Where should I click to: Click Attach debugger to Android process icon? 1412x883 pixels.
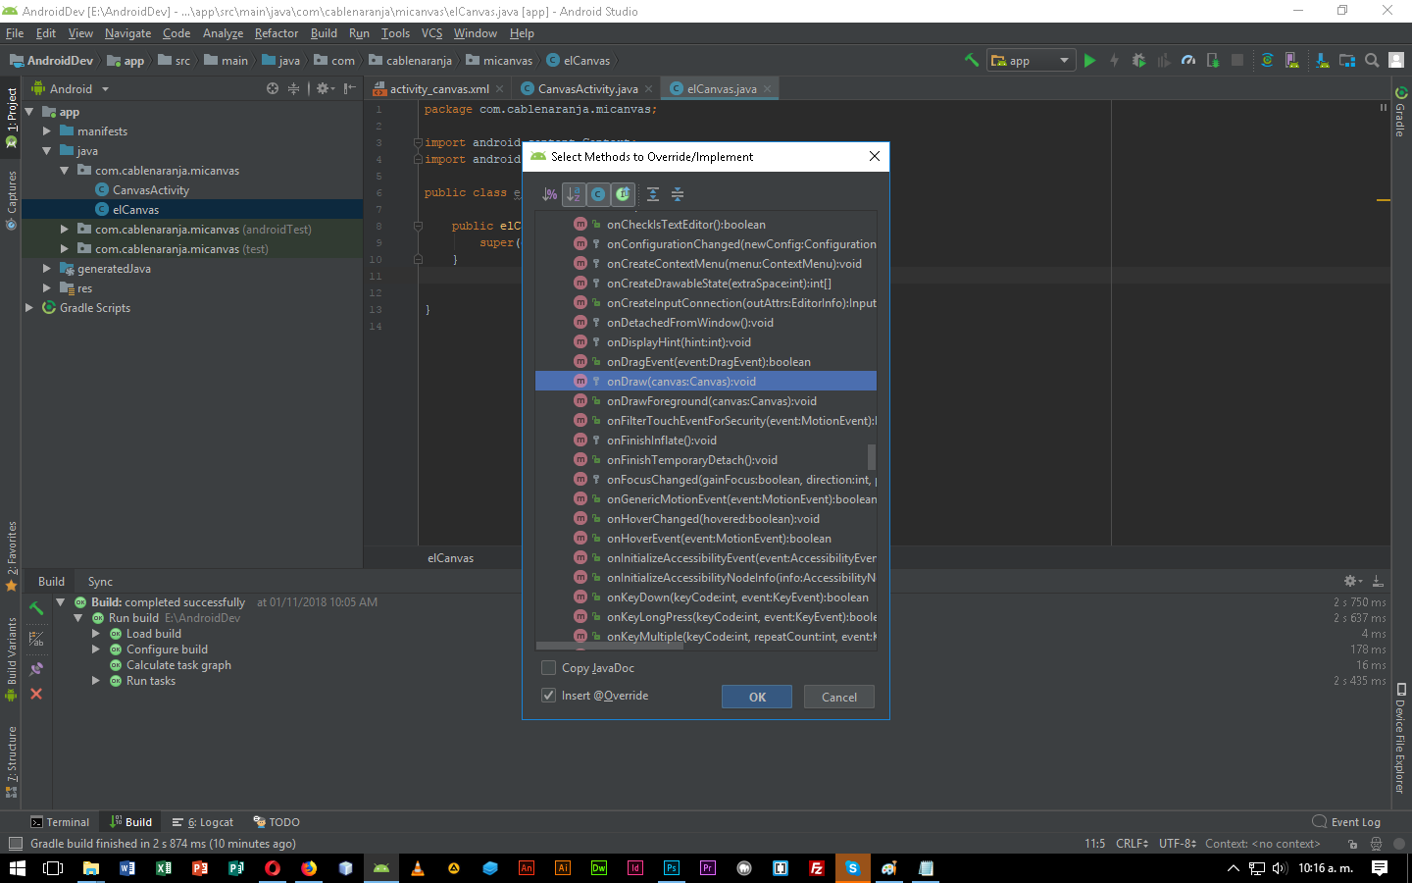tap(1213, 60)
